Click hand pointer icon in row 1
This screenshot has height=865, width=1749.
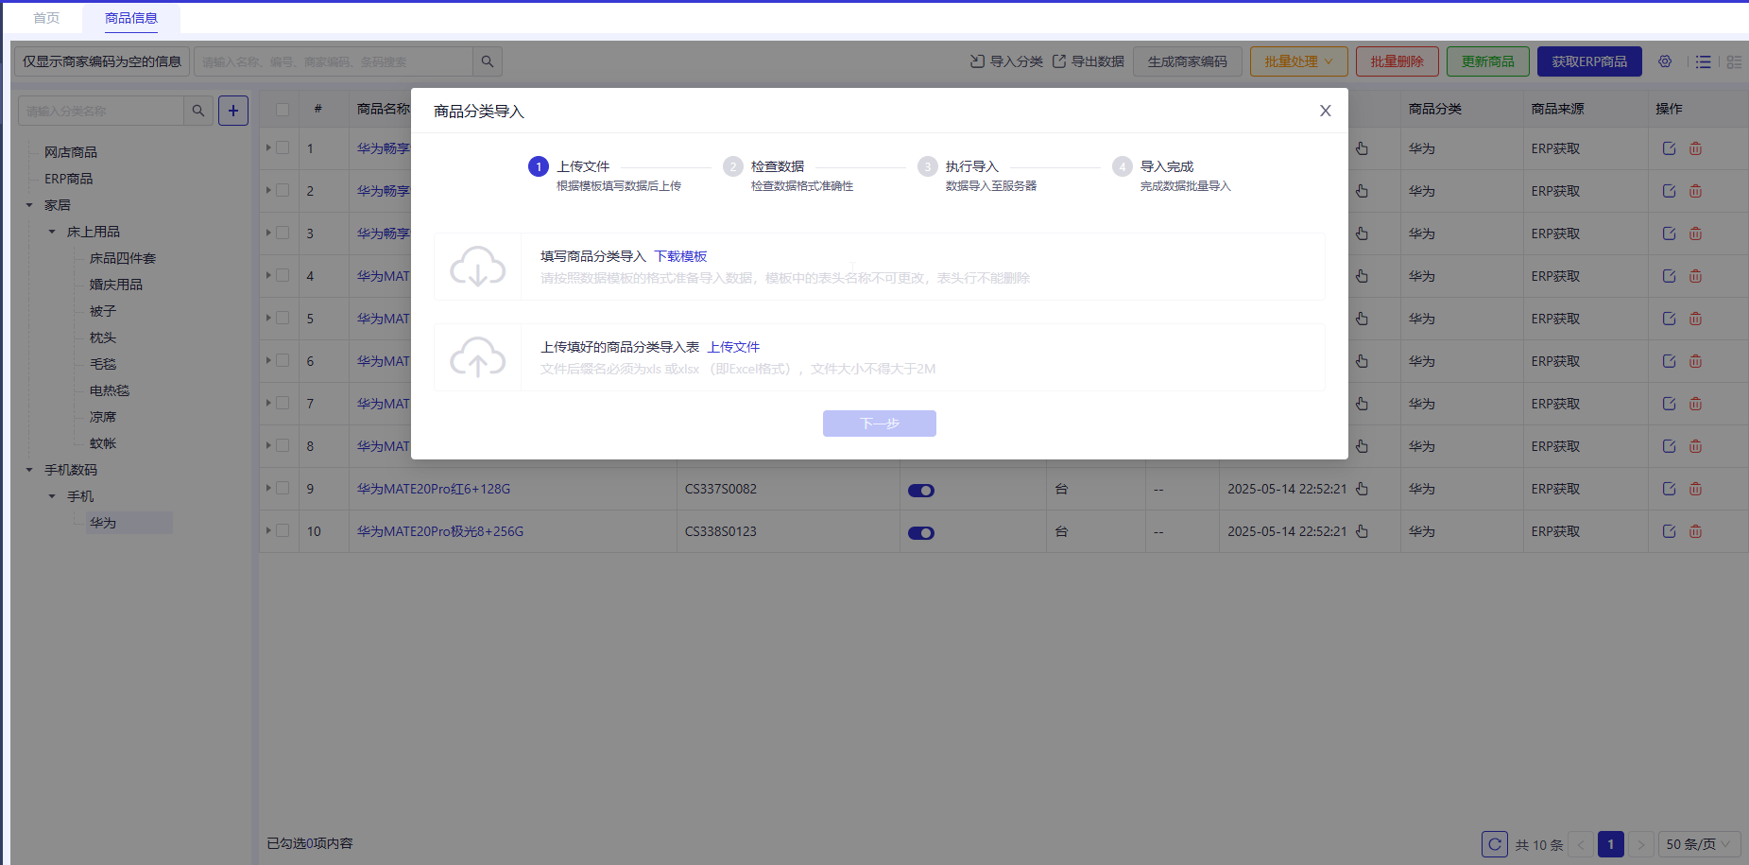pyautogui.click(x=1362, y=148)
